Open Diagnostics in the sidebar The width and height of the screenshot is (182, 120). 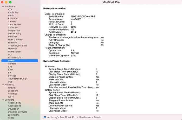[14, 31]
